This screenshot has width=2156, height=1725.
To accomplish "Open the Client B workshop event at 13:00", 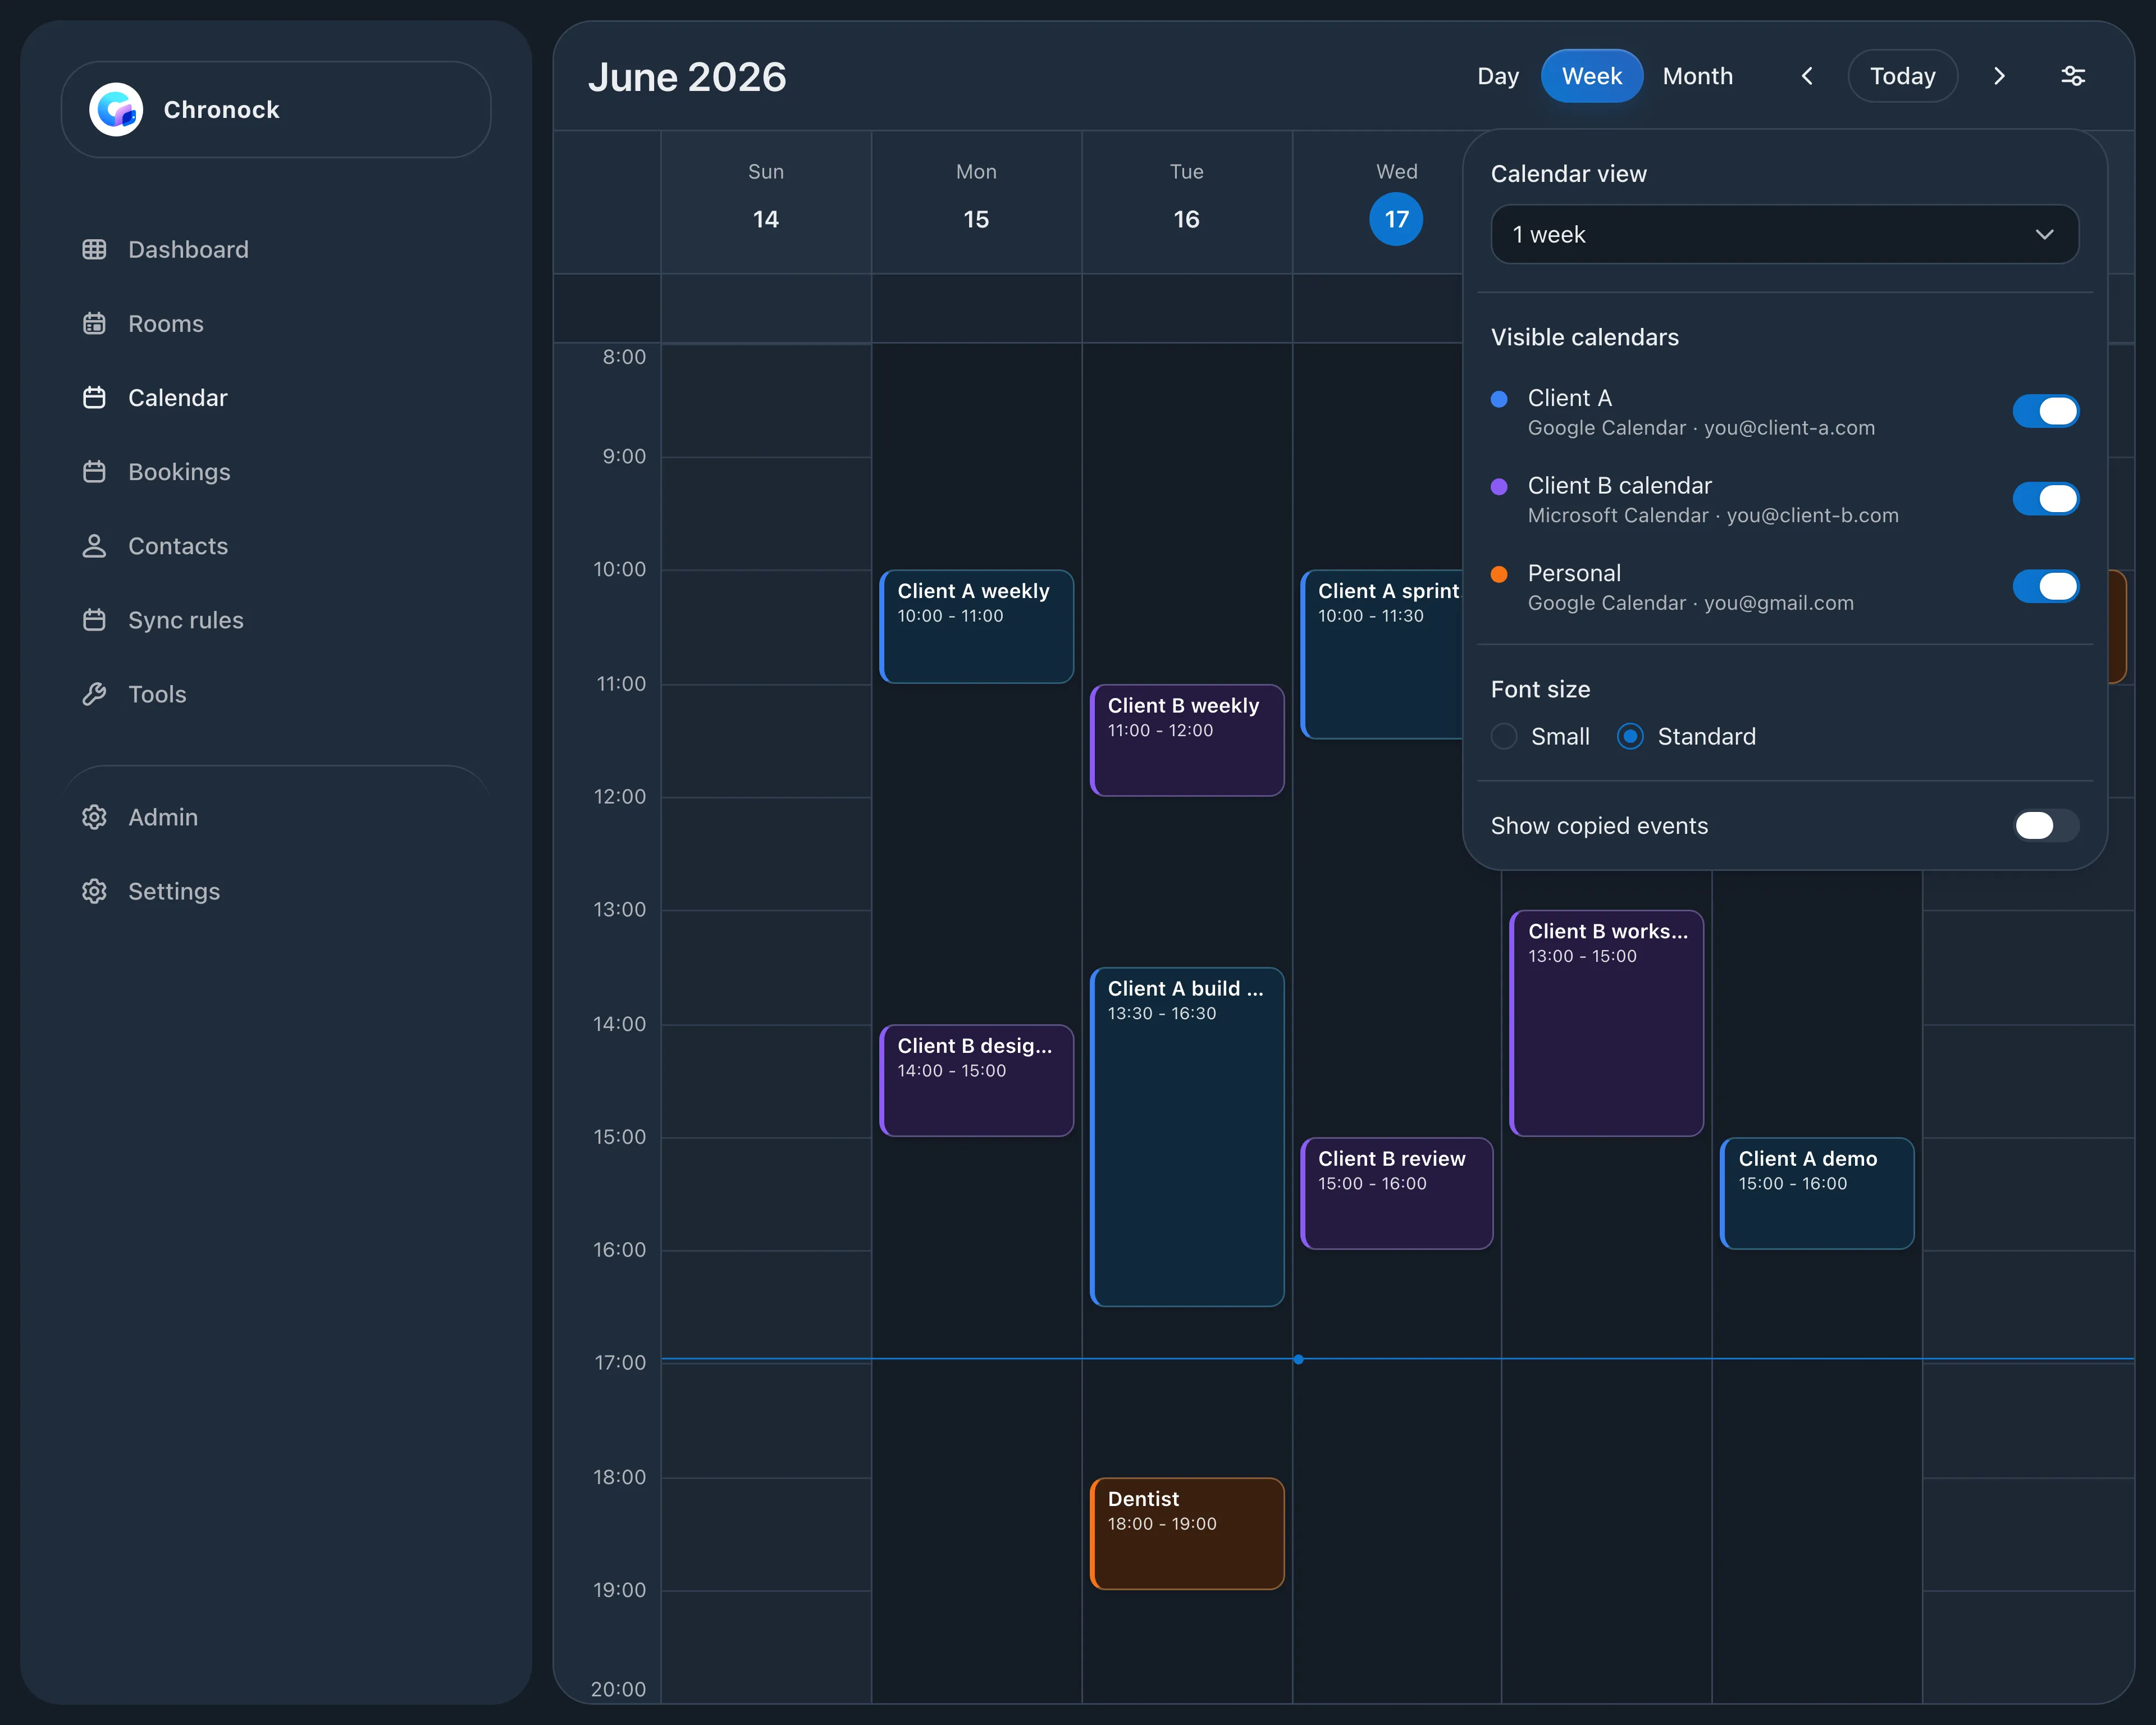I will coord(1607,1023).
